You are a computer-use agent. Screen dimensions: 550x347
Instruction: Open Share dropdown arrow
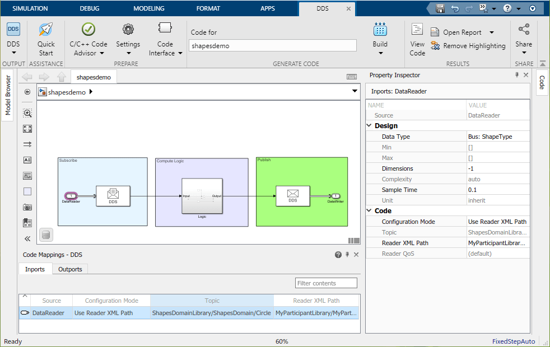(x=524, y=53)
